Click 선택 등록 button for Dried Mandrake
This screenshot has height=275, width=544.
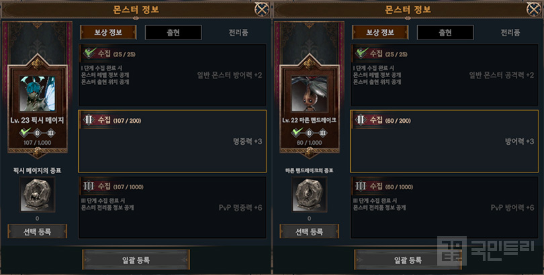(309, 231)
